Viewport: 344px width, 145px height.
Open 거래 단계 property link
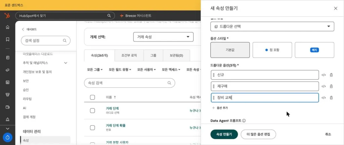pyautogui.click(x=112, y=108)
